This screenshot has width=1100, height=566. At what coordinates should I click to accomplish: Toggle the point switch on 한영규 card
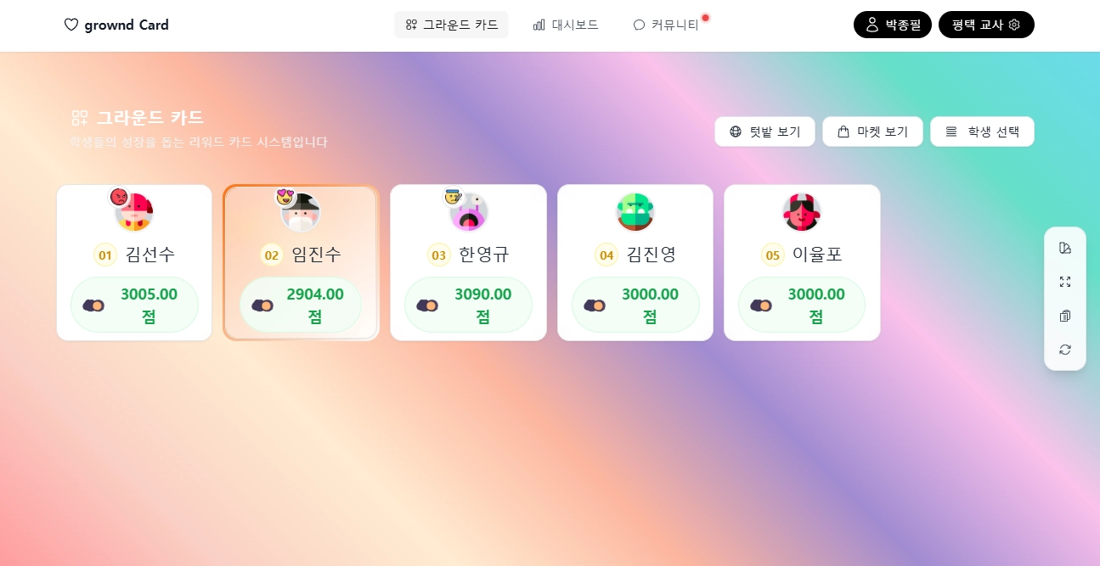pyautogui.click(x=427, y=305)
